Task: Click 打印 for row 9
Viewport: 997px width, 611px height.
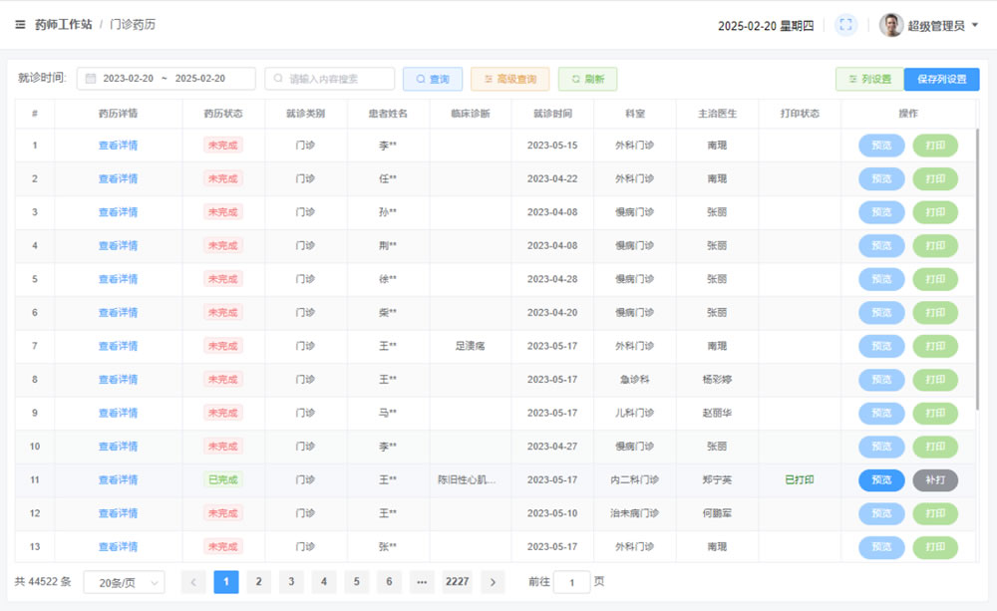Action: click(x=935, y=414)
